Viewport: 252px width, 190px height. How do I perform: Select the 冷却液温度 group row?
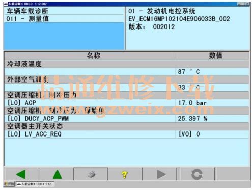click(127, 64)
